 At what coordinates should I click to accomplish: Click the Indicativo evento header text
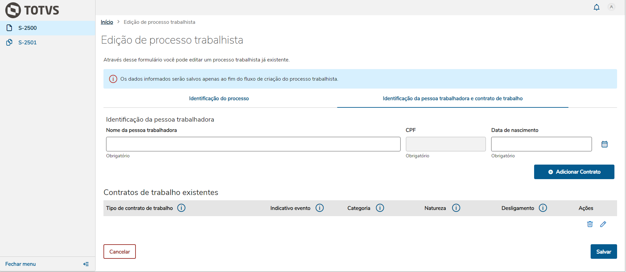(x=290, y=208)
